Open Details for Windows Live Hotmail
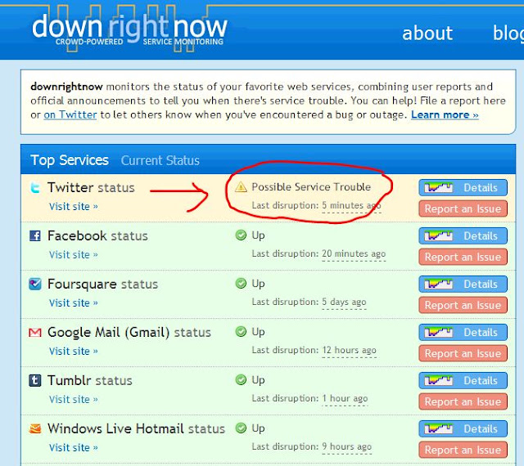This screenshot has height=466, width=524. tap(463, 428)
